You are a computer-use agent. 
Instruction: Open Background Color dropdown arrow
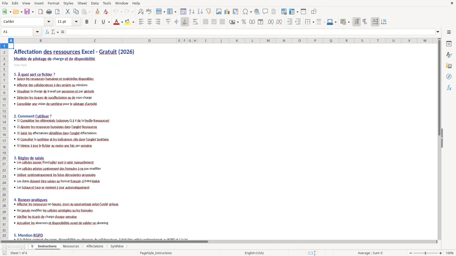click(x=133, y=22)
